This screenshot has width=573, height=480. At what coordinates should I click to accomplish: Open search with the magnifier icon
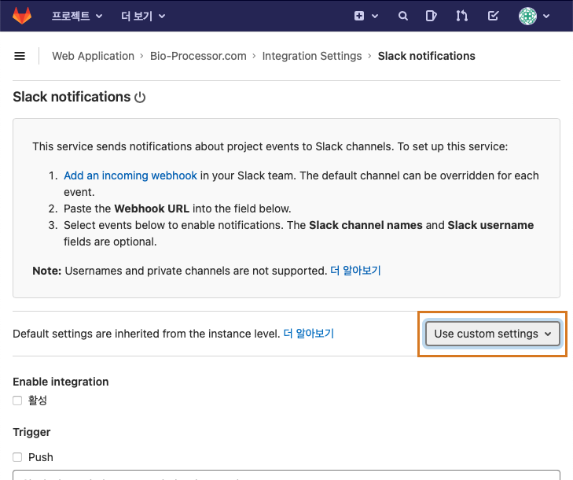coord(402,16)
